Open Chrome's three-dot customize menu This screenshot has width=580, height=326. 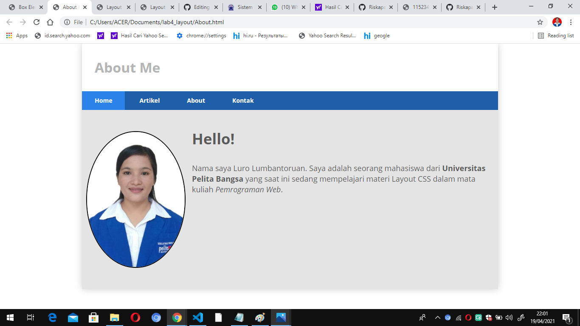pyautogui.click(x=571, y=21)
